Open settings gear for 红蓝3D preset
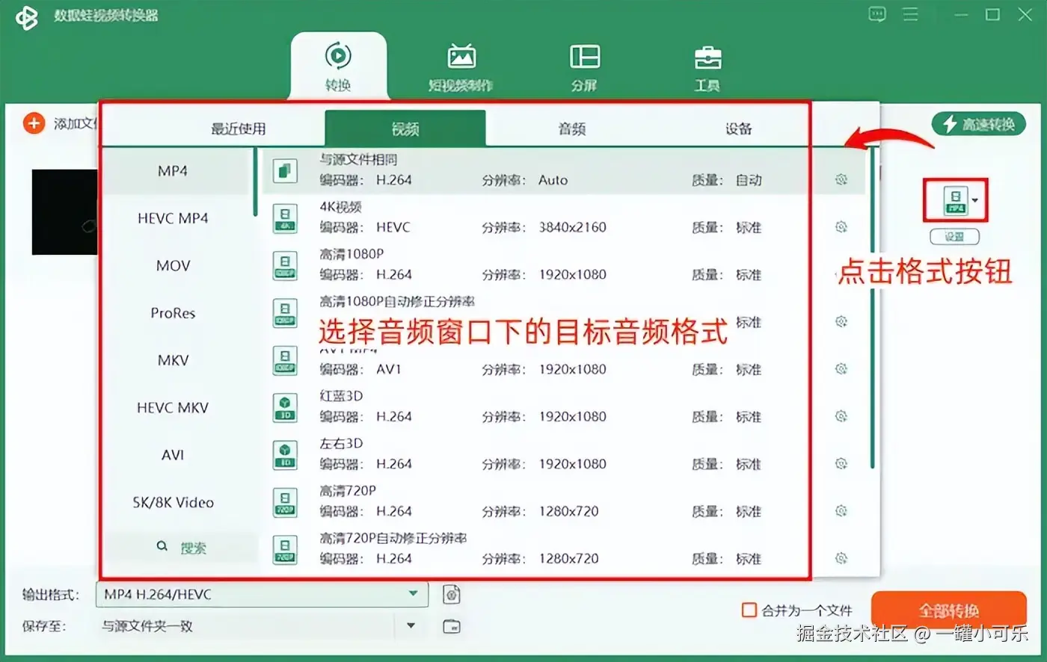The image size is (1047, 662). [x=841, y=416]
